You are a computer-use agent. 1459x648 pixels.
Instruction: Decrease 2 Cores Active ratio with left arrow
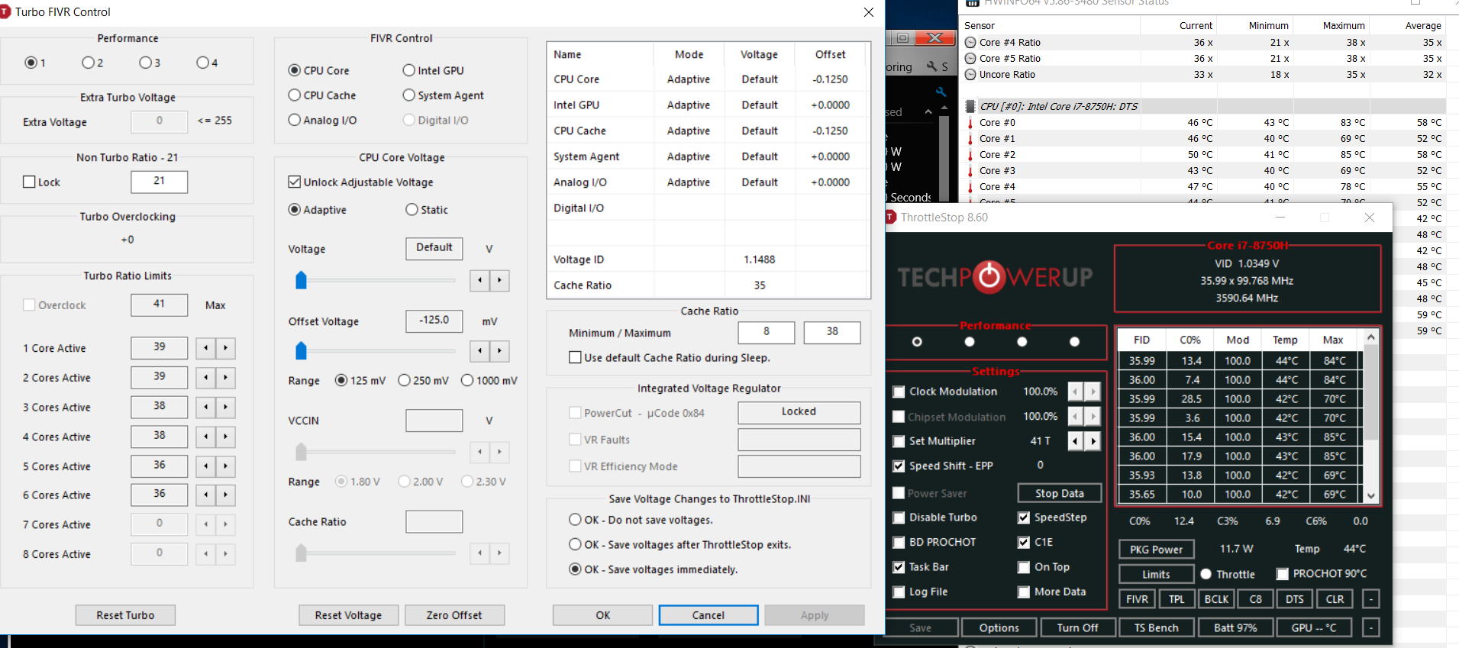click(x=206, y=378)
